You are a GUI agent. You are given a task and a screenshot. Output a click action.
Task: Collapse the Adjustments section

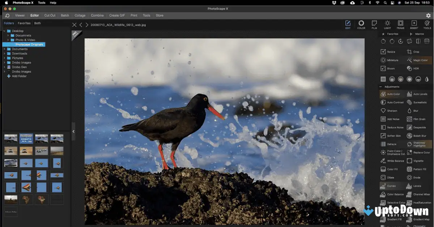pos(380,86)
